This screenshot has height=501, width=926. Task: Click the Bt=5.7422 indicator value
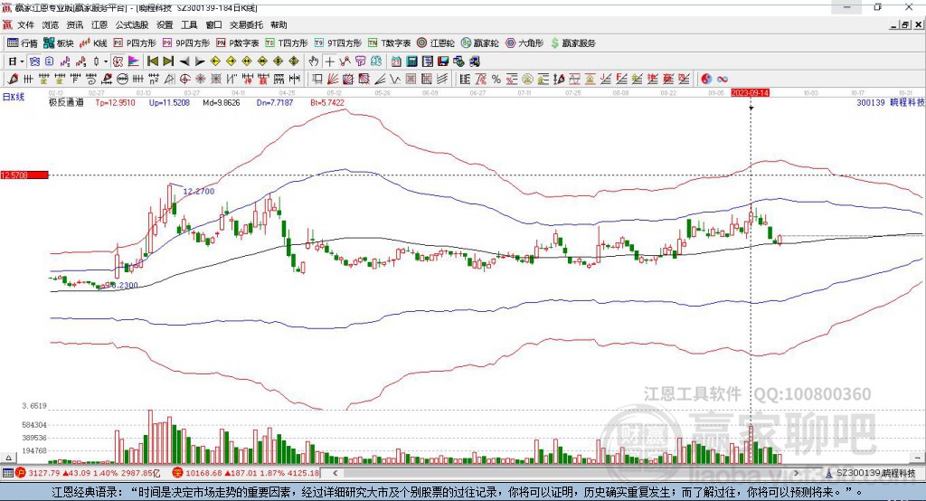coord(327,103)
